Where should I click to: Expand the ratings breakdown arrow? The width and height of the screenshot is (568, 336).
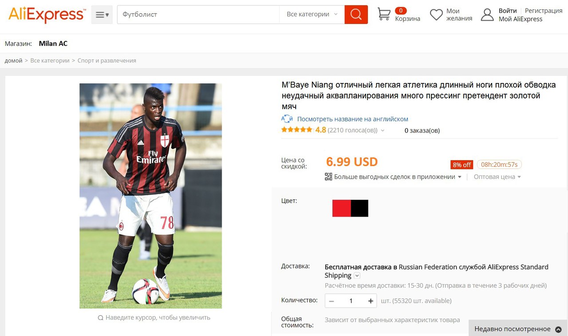click(x=383, y=130)
